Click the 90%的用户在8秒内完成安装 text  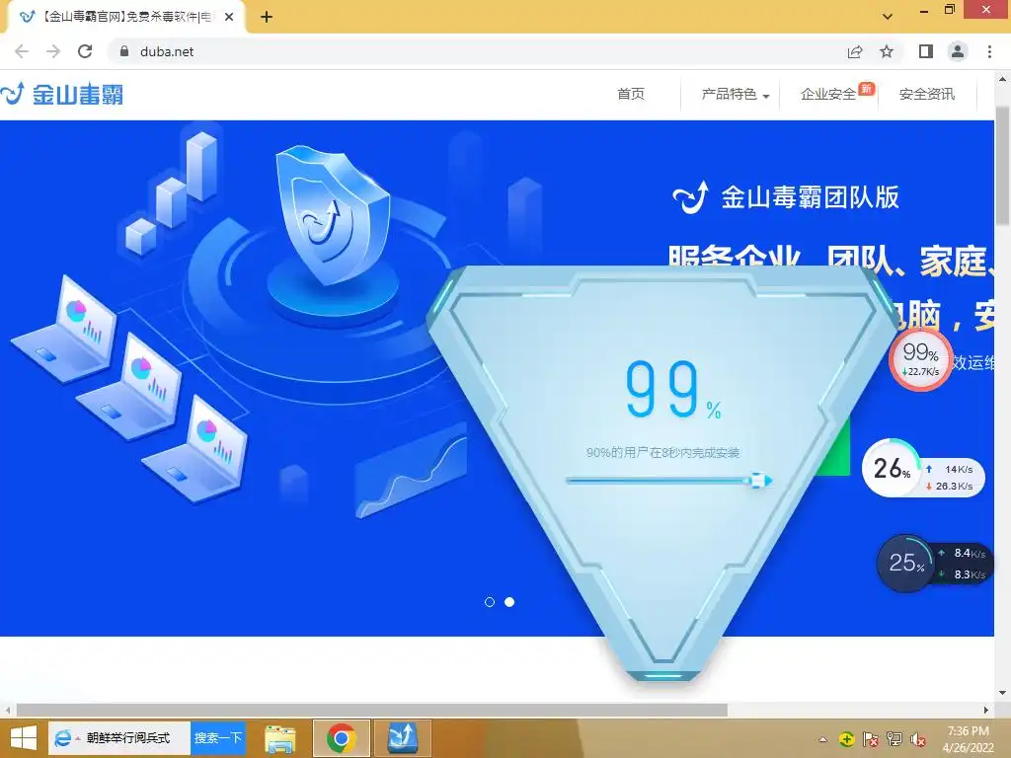pos(662,452)
